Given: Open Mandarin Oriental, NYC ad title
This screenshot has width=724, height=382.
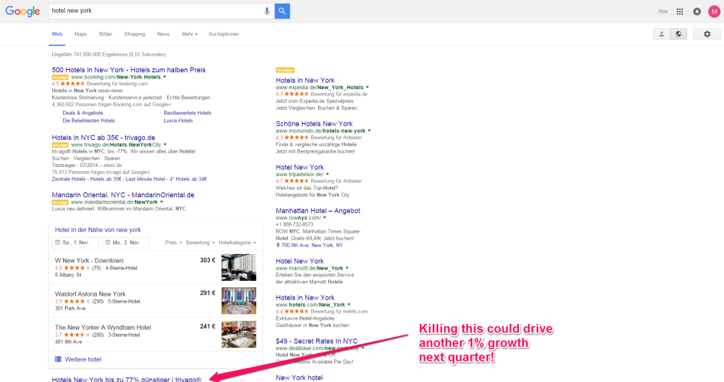Looking at the screenshot, I should click(x=123, y=195).
